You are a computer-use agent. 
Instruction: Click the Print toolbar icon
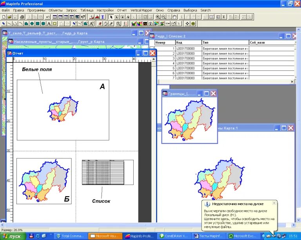pyautogui.click(x=22, y=17)
